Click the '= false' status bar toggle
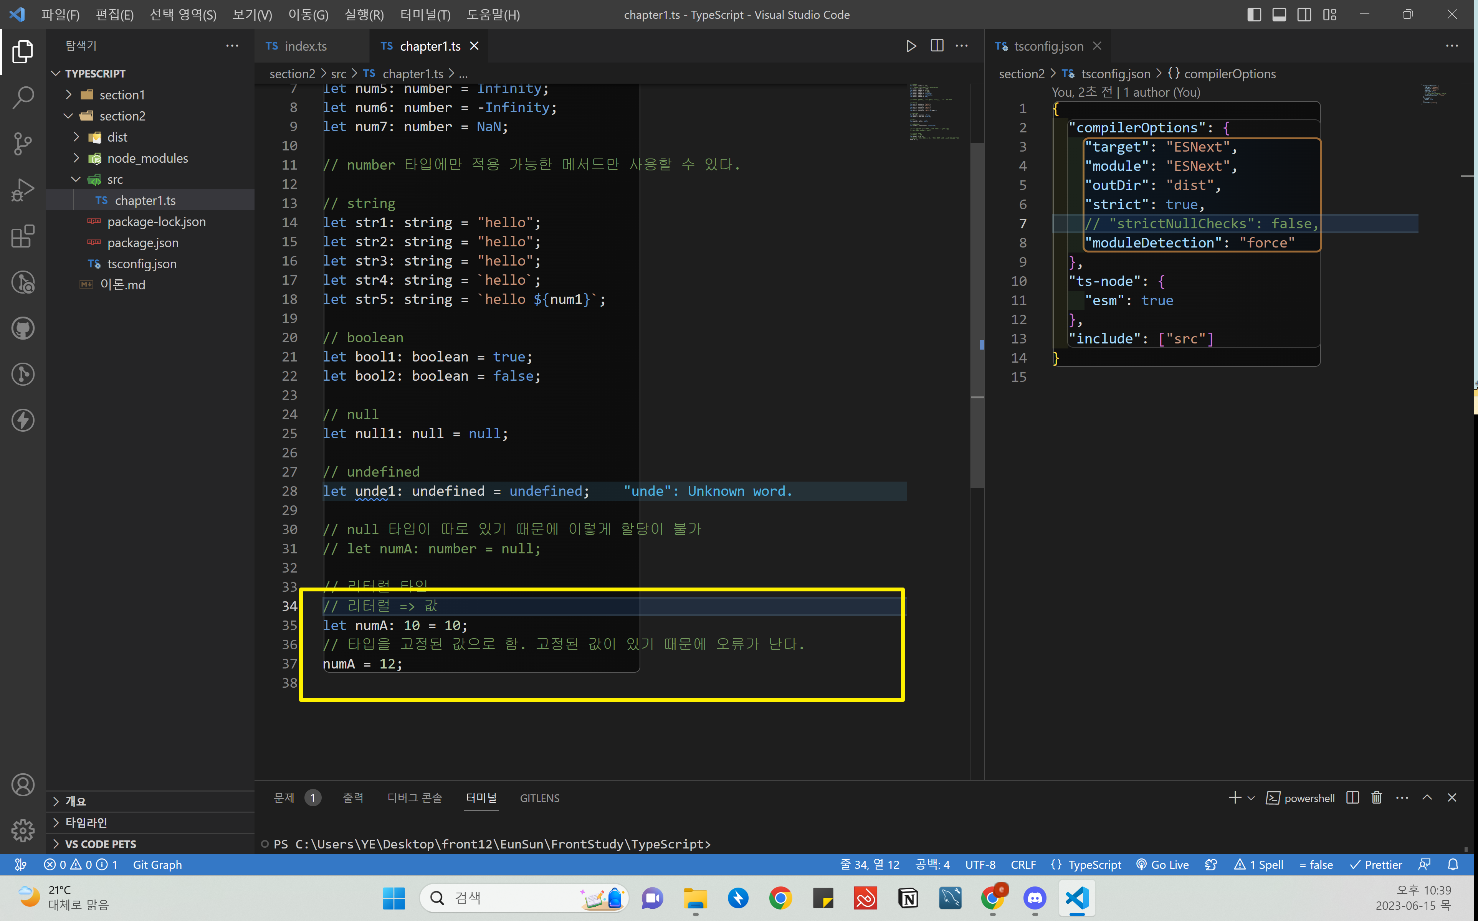This screenshot has width=1478, height=921. tap(1316, 864)
